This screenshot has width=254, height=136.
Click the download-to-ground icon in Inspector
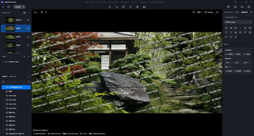pyautogui.click(x=245, y=28)
